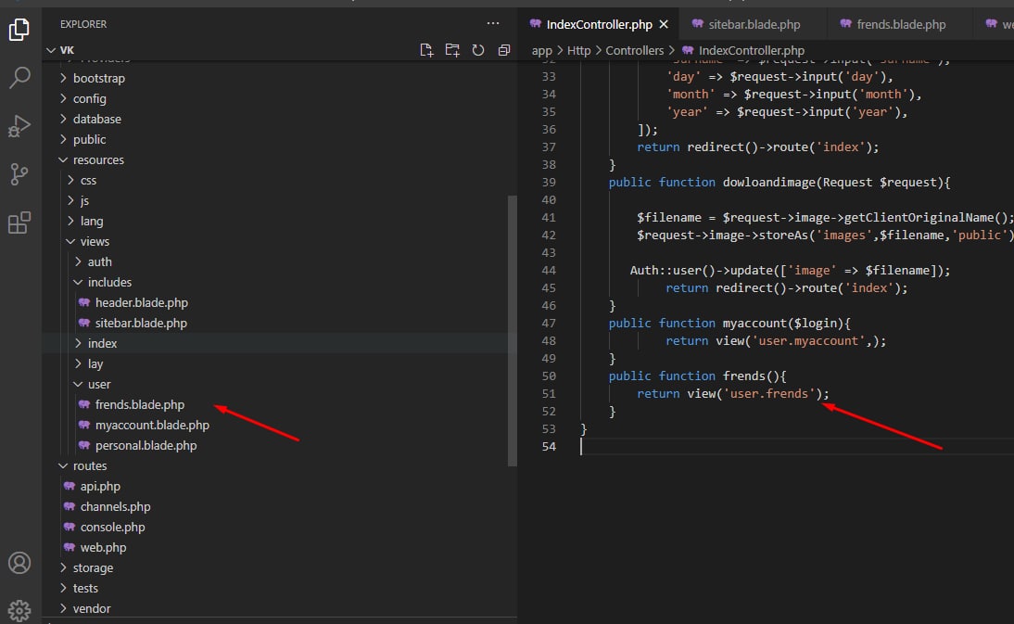Open web.php in the routes folder
The image size is (1014, 624).
click(x=103, y=547)
